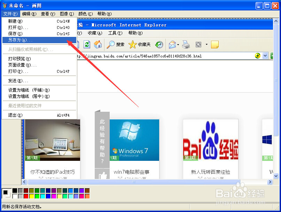Click 打开(O)... menu entry
Image resolution: width=281 pixels, height=212 pixels.
coord(39,28)
